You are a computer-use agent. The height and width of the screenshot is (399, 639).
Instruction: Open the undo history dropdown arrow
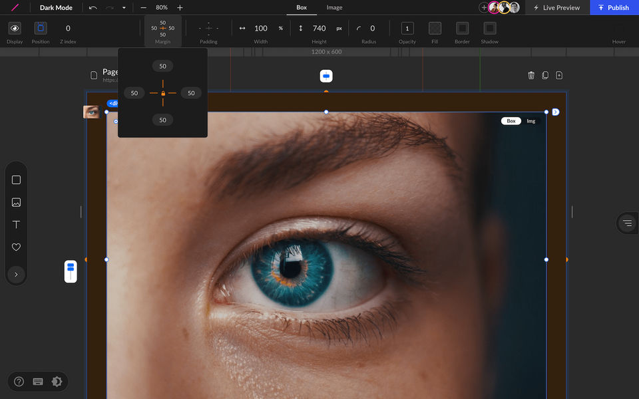coord(124,8)
